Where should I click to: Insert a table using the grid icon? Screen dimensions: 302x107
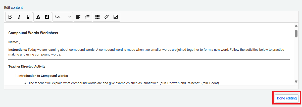tap(97, 17)
